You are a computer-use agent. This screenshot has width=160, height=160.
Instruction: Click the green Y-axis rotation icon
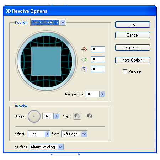84,59
